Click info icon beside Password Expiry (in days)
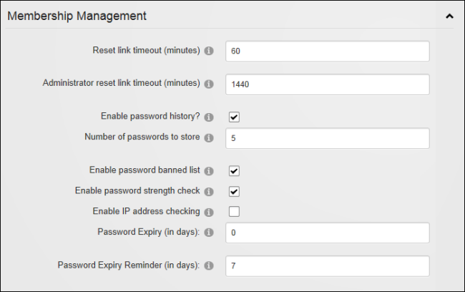This screenshot has height=292, width=465. [209, 233]
